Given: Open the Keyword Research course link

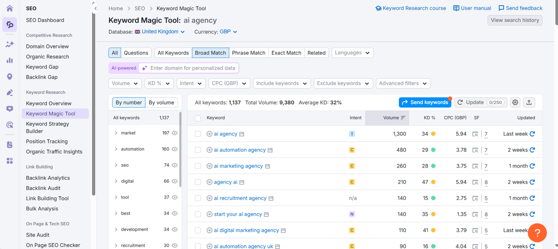Looking at the screenshot, I should [411, 8].
